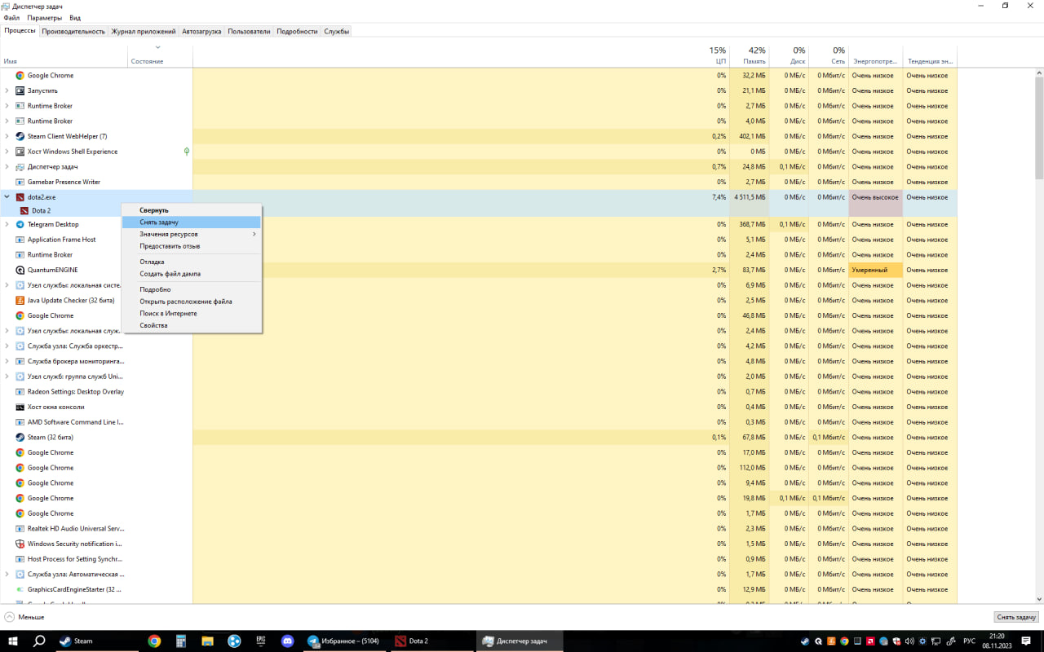Click the process list vertical scrollbar thumb

tap(1039, 128)
